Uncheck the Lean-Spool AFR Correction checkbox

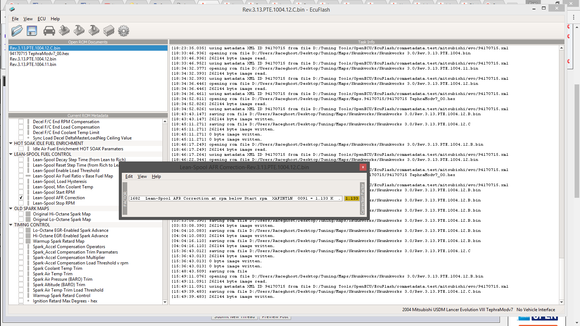21,198
